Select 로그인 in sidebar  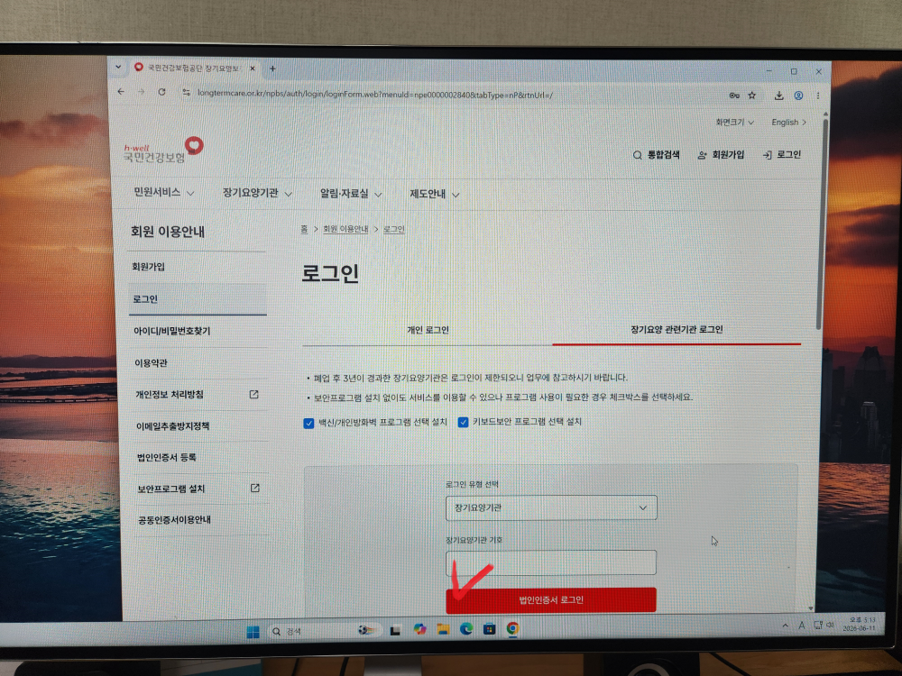[198, 299]
